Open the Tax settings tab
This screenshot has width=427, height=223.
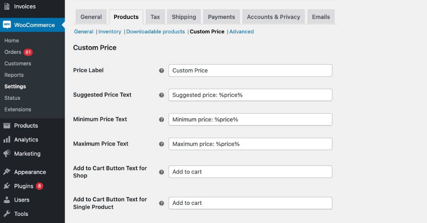pyautogui.click(x=155, y=17)
